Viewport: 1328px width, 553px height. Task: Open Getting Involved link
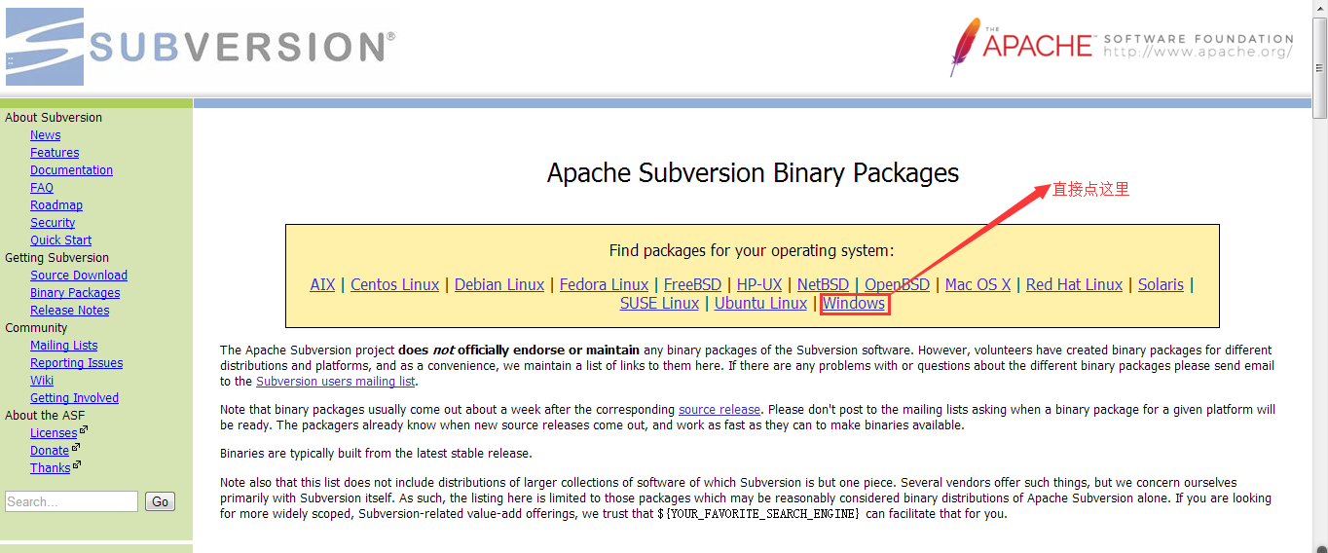click(74, 398)
